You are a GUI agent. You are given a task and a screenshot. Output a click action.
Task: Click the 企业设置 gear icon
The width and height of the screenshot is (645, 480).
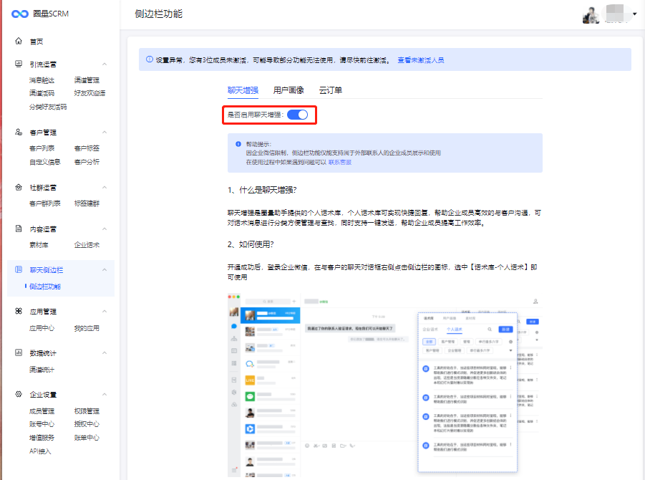(x=19, y=395)
